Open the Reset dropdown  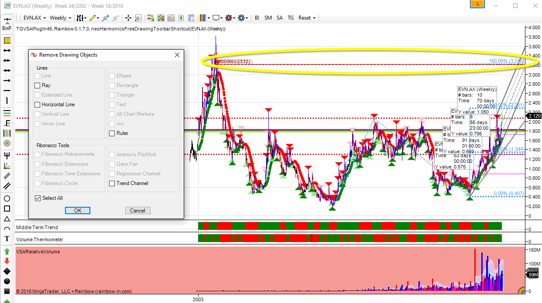click(x=307, y=18)
